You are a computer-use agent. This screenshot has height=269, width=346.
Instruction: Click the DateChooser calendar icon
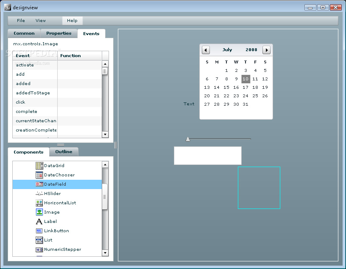39,175
